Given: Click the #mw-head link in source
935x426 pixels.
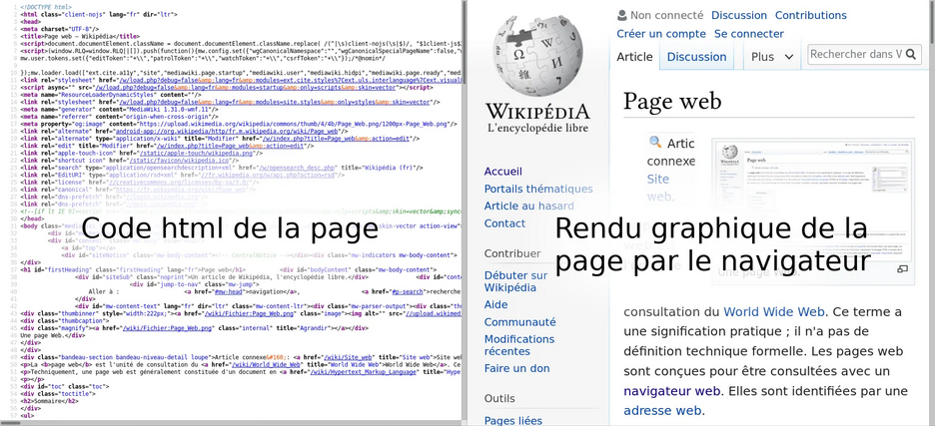Looking at the screenshot, I should click(x=227, y=292).
